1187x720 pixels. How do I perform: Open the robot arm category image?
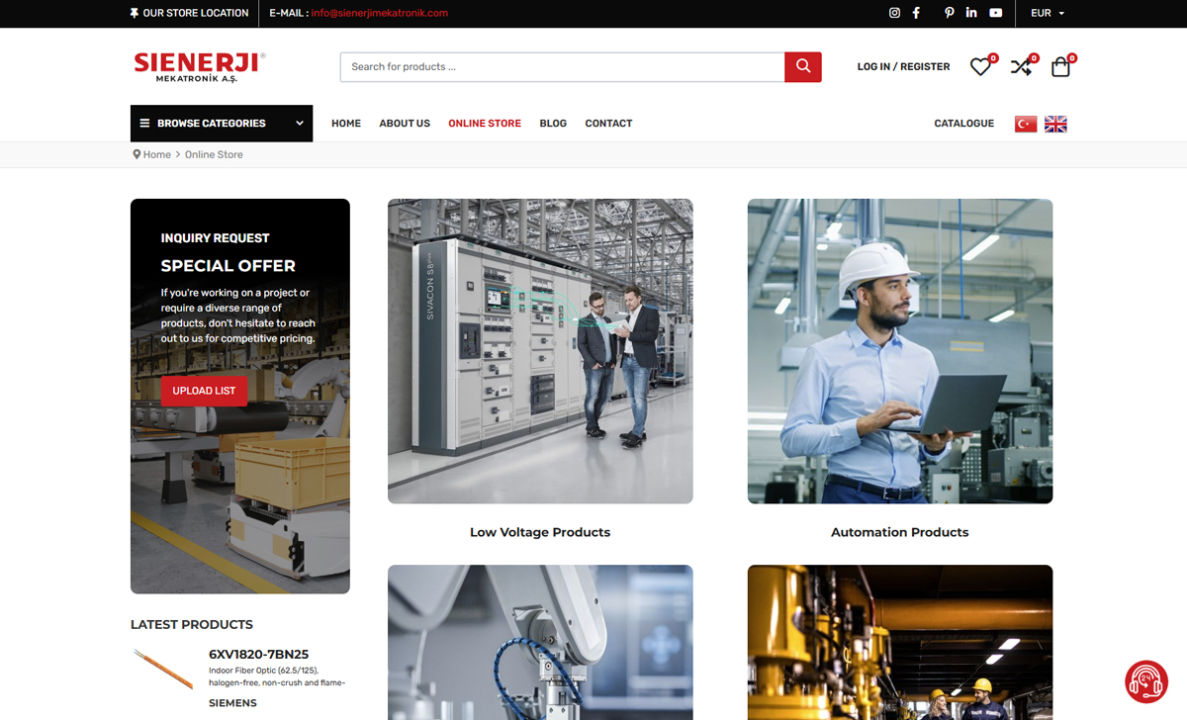coord(540,643)
